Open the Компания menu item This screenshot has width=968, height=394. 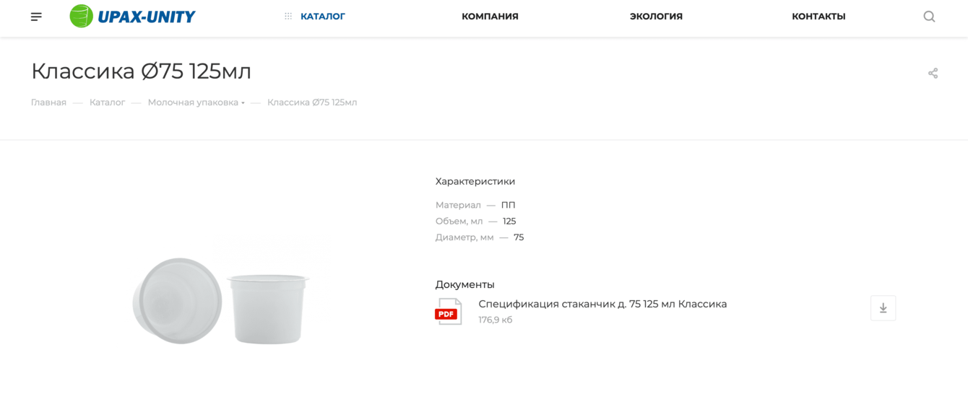(x=490, y=17)
